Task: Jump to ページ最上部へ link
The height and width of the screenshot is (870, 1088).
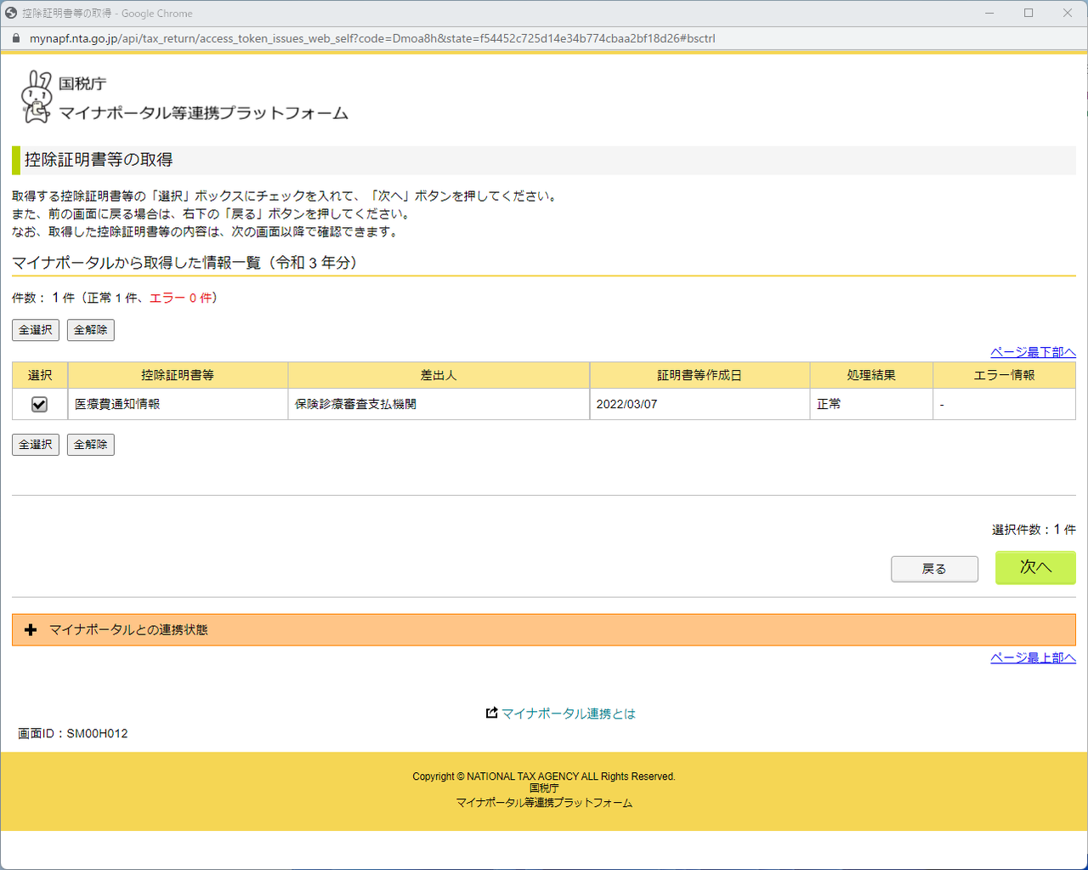Action: pyautogui.click(x=1033, y=658)
